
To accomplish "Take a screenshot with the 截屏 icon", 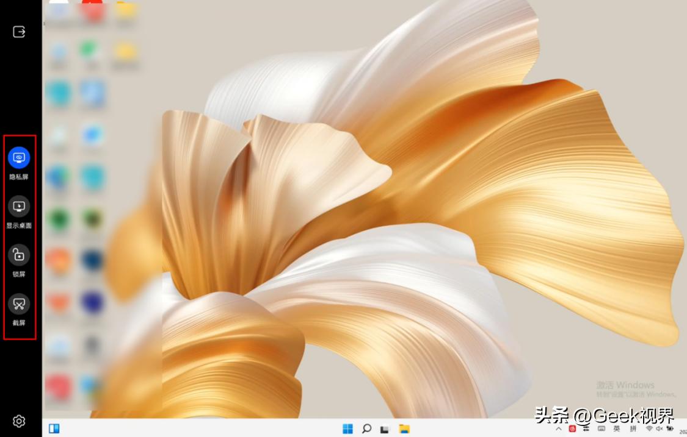I will pos(19,304).
